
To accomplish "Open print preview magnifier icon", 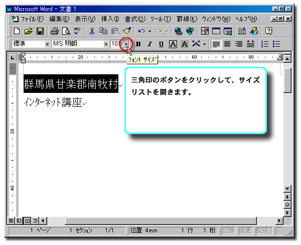I will (x=66, y=31).
